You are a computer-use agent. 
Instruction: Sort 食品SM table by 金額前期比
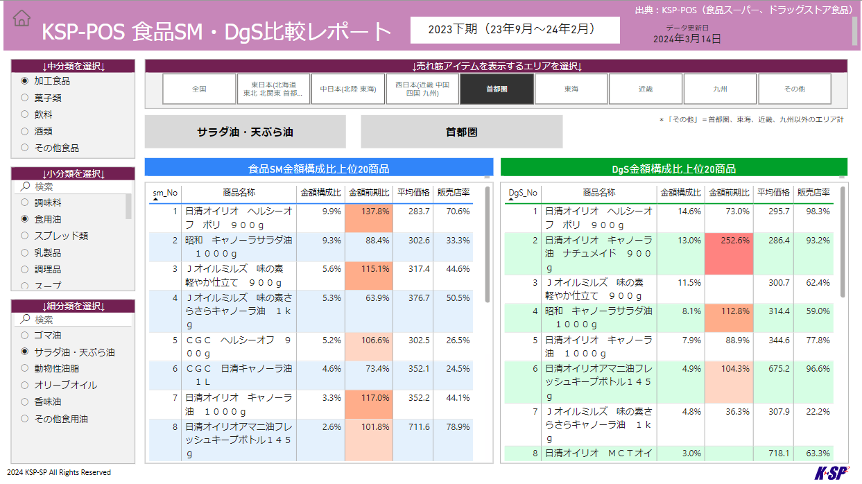[x=369, y=193]
